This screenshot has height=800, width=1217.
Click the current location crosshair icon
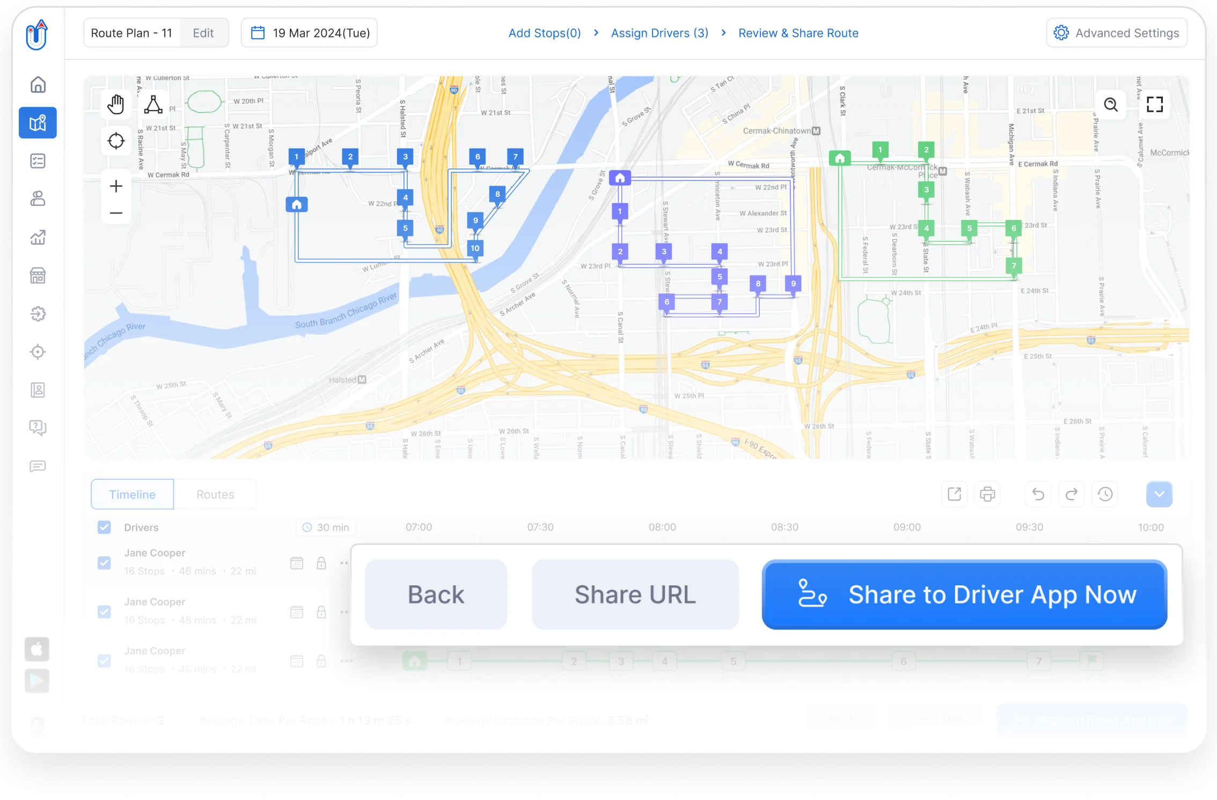tap(116, 142)
